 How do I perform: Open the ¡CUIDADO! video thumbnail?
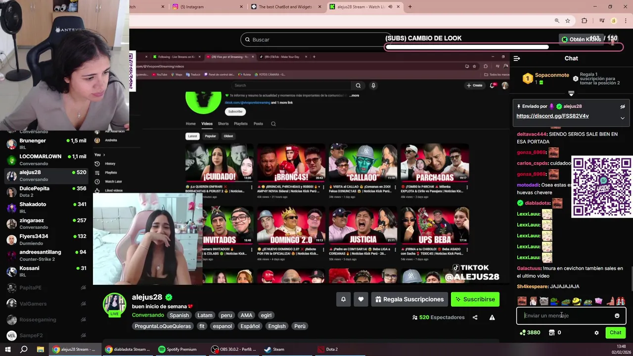[219, 163]
